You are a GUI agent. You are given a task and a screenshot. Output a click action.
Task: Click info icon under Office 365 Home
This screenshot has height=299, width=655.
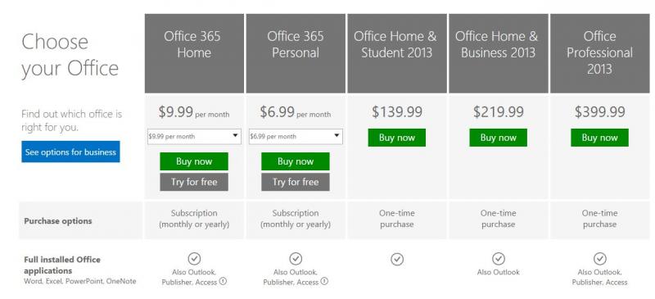pos(223,282)
